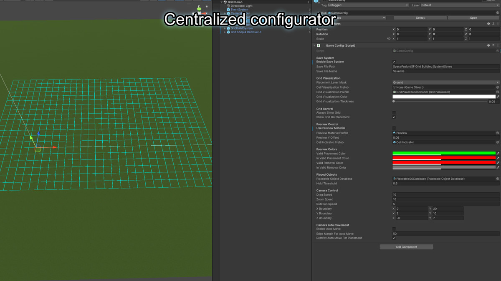Screen dimensions: 501x281
Task: Collapse the Grid Demo scene tree
Action: tap(222, 2)
